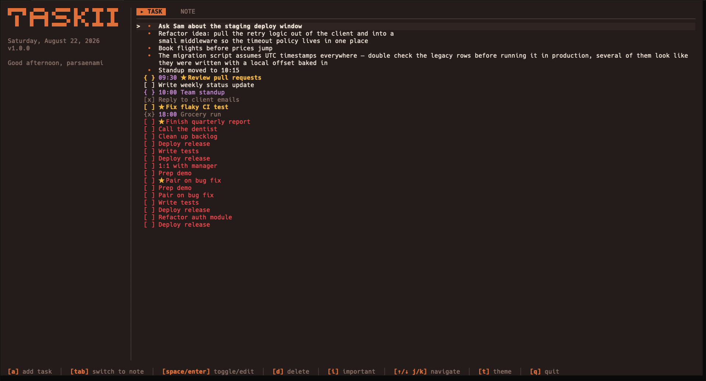
Task: Check the 1:1 with manager box
Action: pos(149,166)
